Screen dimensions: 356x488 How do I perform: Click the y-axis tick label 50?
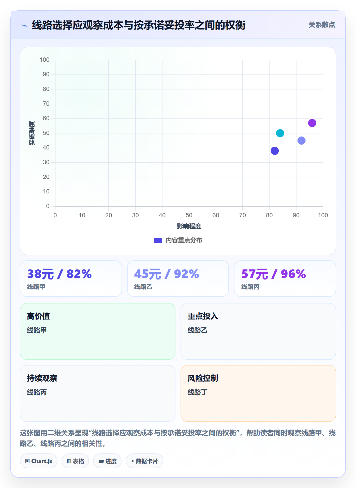click(46, 133)
